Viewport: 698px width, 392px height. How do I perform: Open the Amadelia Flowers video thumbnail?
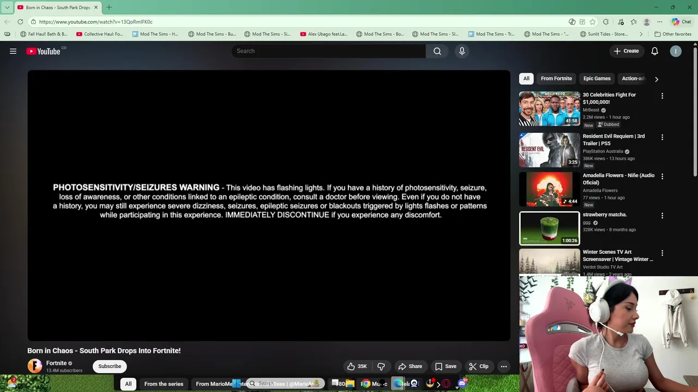(x=549, y=189)
